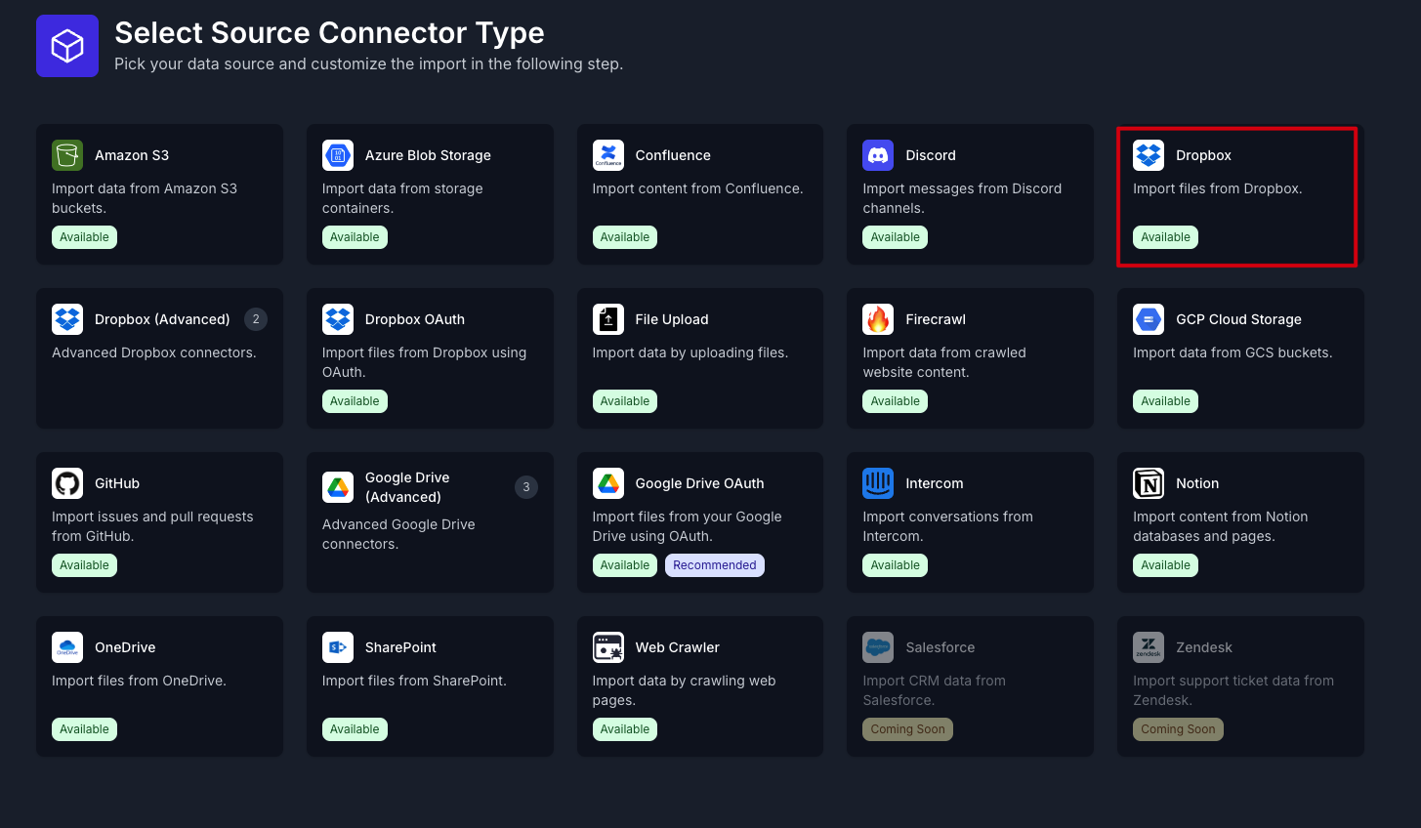The height and width of the screenshot is (828, 1421).
Task: Expand Dropbox (Advanced) via count badge 2
Action: click(x=256, y=319)
